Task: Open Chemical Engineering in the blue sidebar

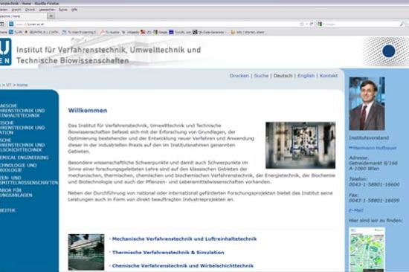Action: 25,158
